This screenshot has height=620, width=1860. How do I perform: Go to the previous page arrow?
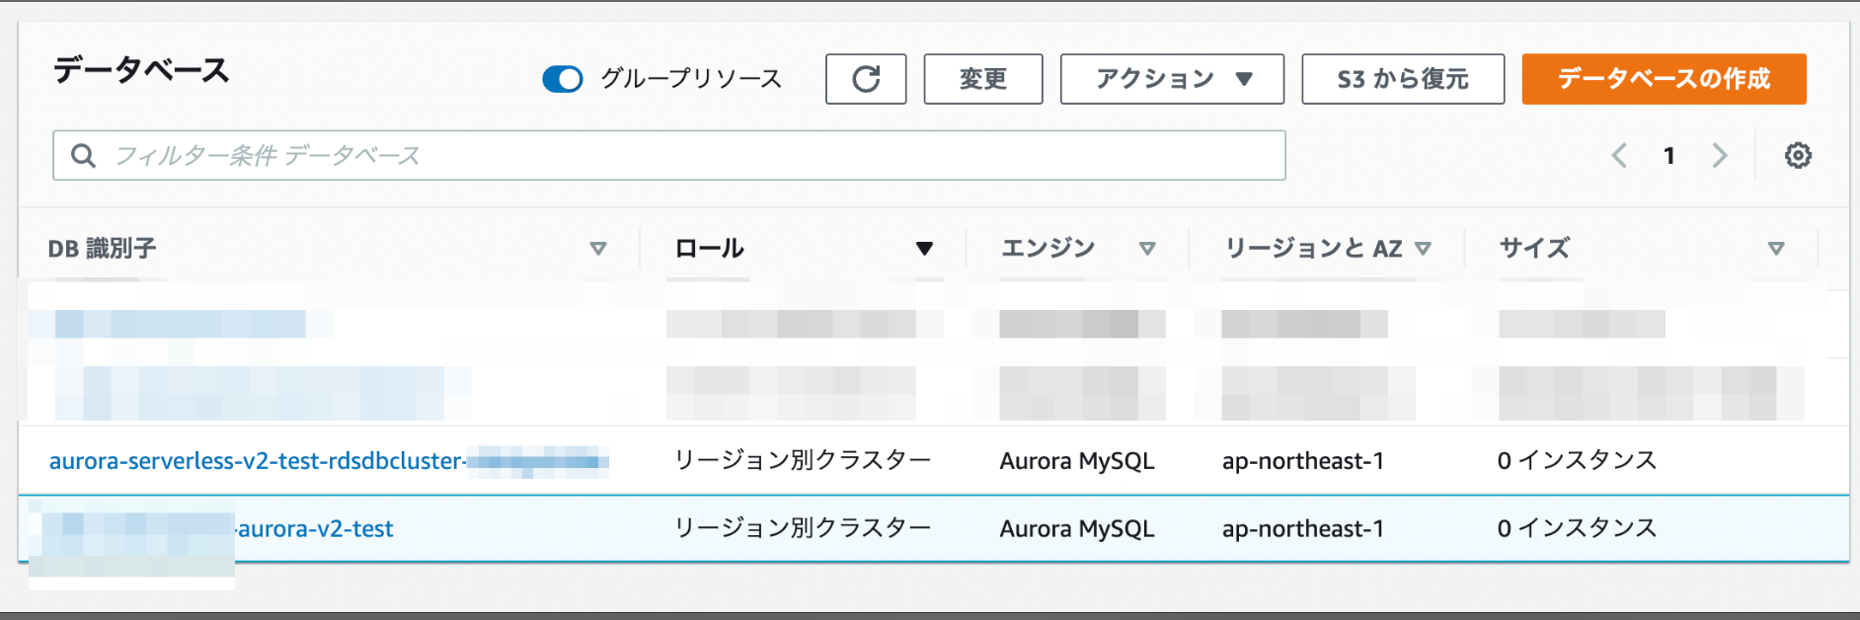(x=1619, y=155)
